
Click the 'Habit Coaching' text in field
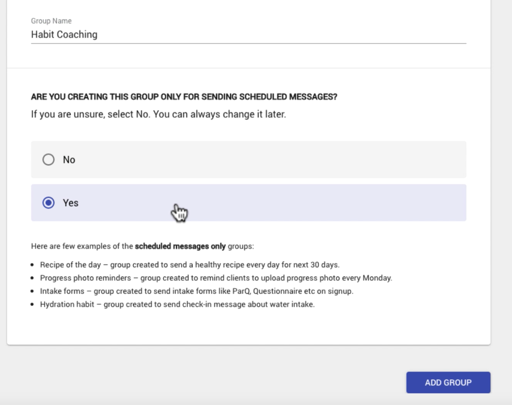[x=64, y=35]
